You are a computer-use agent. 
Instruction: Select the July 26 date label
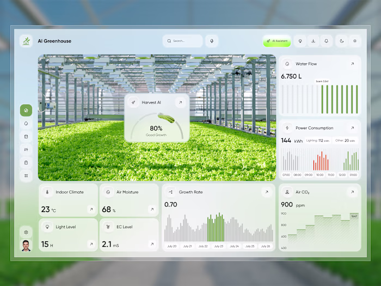(266, 246)
